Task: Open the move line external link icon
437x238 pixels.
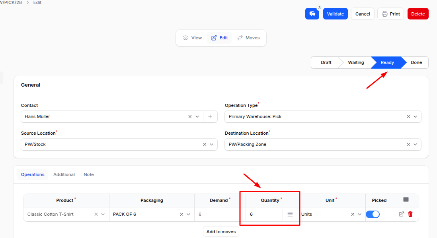Action: [x=401, y=214]
